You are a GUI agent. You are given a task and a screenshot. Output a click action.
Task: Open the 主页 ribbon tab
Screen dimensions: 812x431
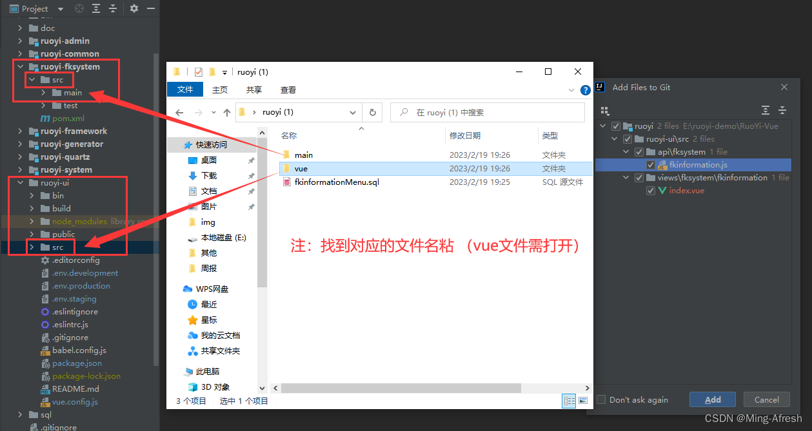(x=220, y=90)
